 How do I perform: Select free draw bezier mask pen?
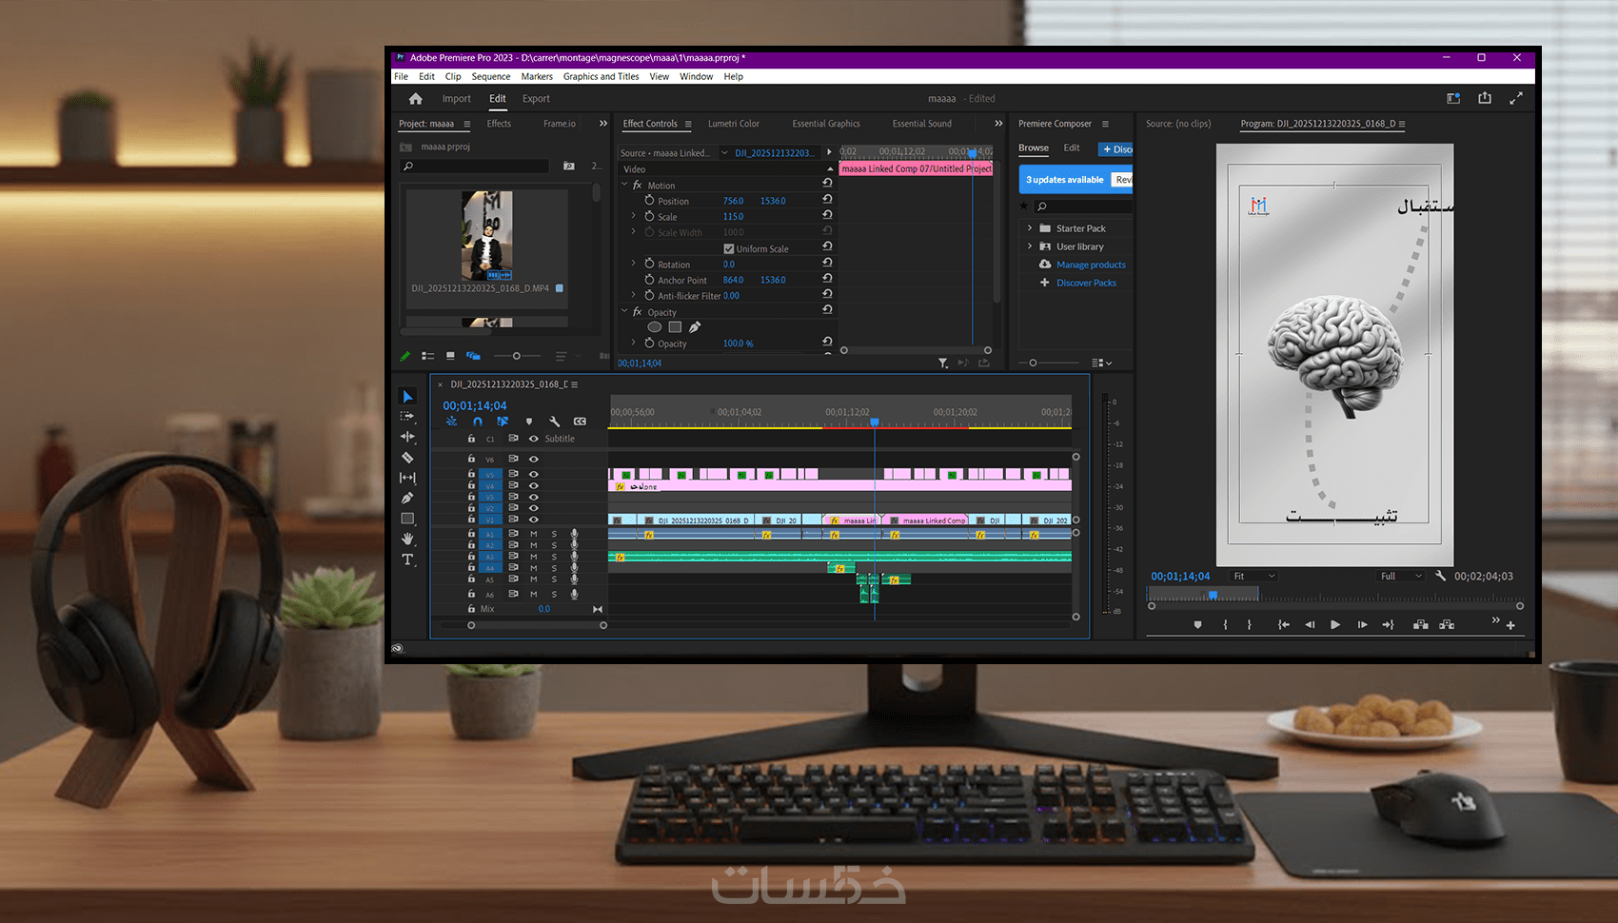(695, 327)
